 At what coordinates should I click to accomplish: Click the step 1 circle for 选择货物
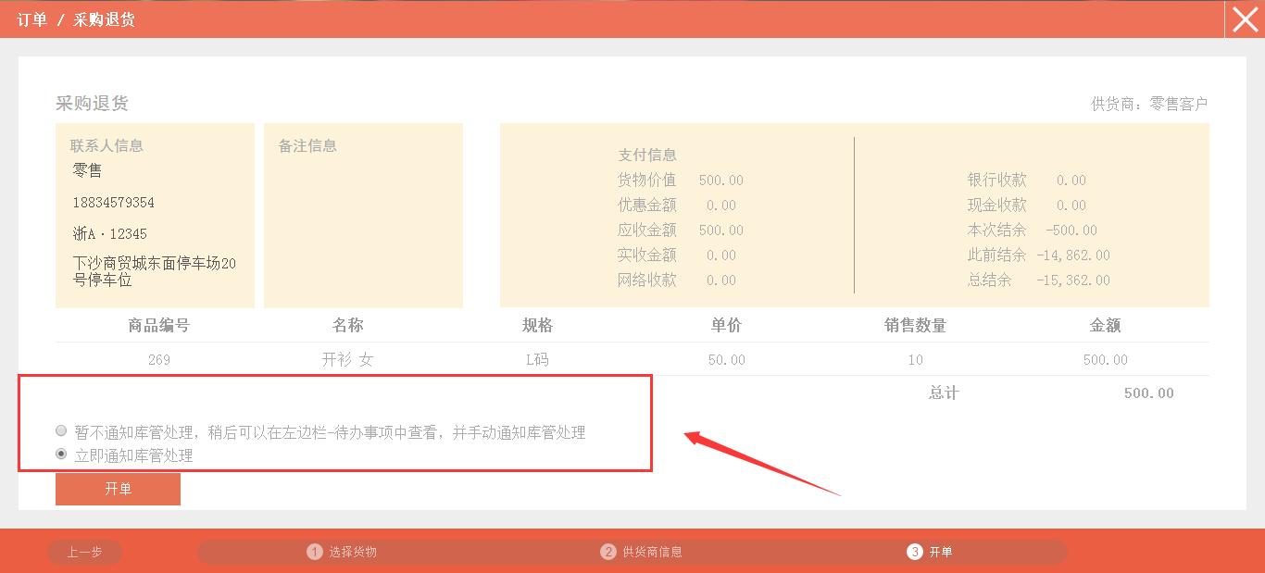pos(315,553)
